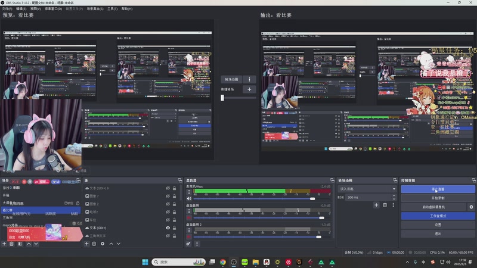Open transition properties three-dot menu

[x=393, y=205]
